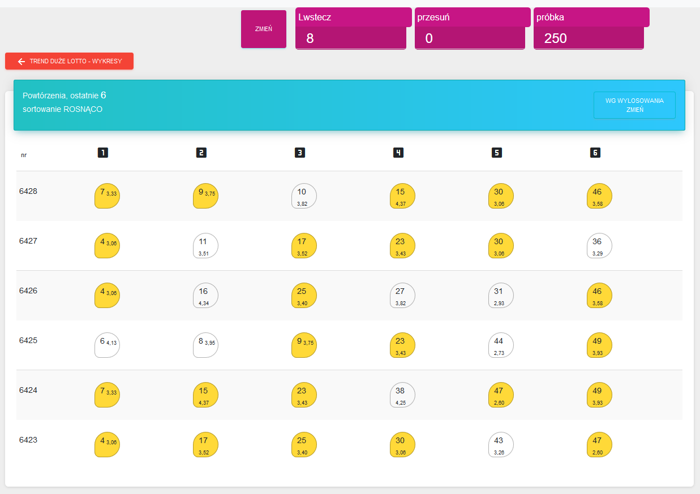Select draw number 6423
The width and height of the screenshot is (700, 494).
[28, 440]
